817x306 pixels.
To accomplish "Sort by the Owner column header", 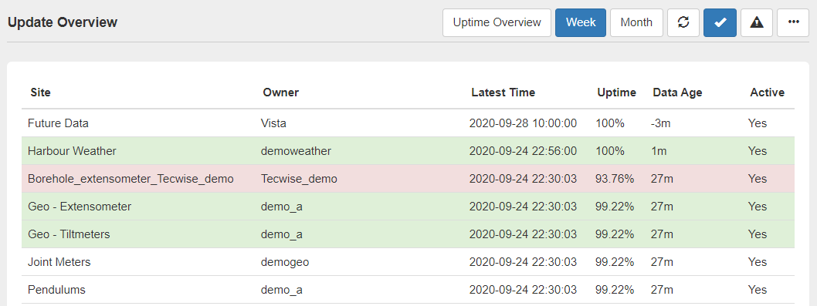I will (280, 92).
